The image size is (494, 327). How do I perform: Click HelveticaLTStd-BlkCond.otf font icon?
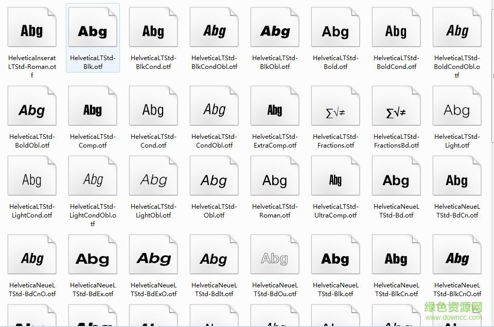click(153, 27)
